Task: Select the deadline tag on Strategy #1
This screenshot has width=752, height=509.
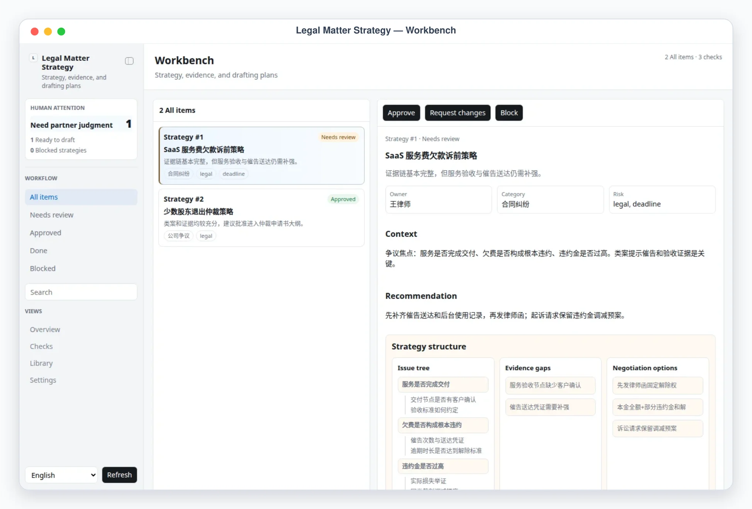Action: point(234,174)
